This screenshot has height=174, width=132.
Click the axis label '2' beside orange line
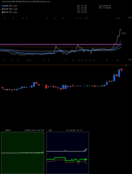pyautogui.click(x=126, y=65)
